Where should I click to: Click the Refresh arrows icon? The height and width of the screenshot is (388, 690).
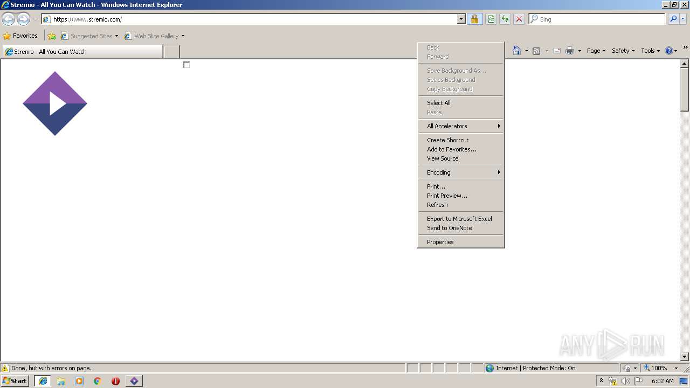[505, 19]
